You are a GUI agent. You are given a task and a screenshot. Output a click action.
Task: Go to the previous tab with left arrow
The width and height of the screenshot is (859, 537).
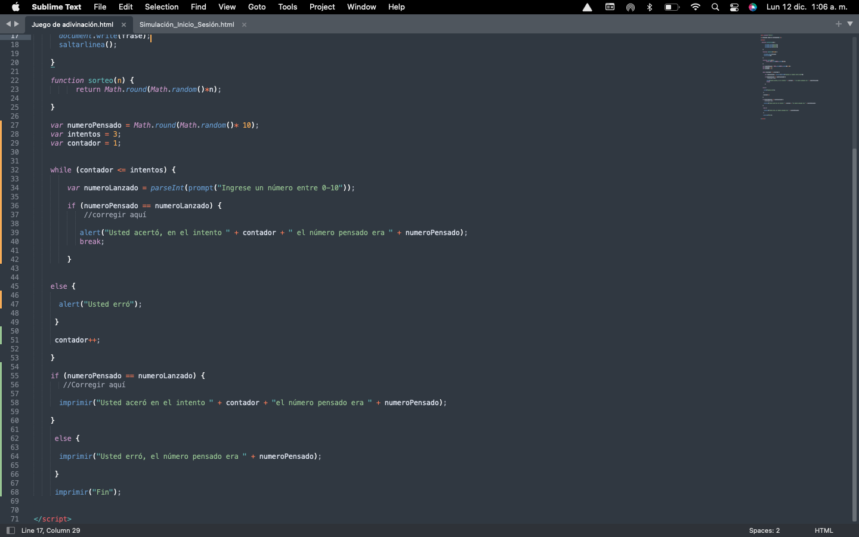[8, 24]
